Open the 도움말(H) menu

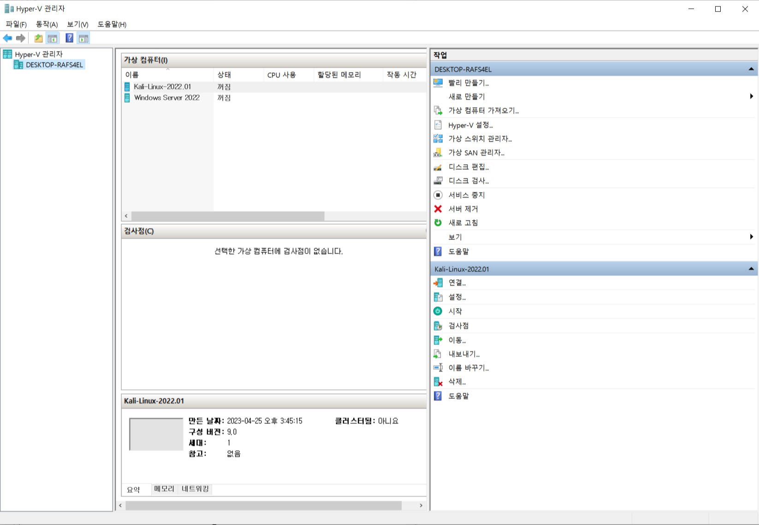coord(112,24)
